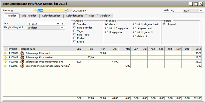Screen dimensions: 206x103
Task: Select the Kosten display option
Action: click(x=74, y=38)
